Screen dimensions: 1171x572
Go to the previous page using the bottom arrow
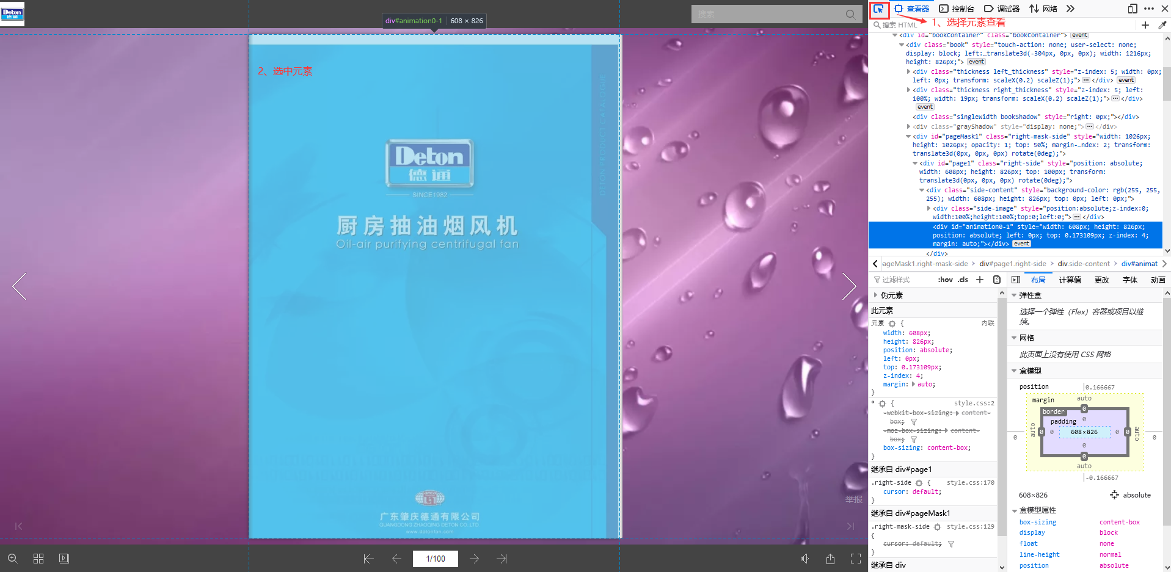[x=396, y=559]
